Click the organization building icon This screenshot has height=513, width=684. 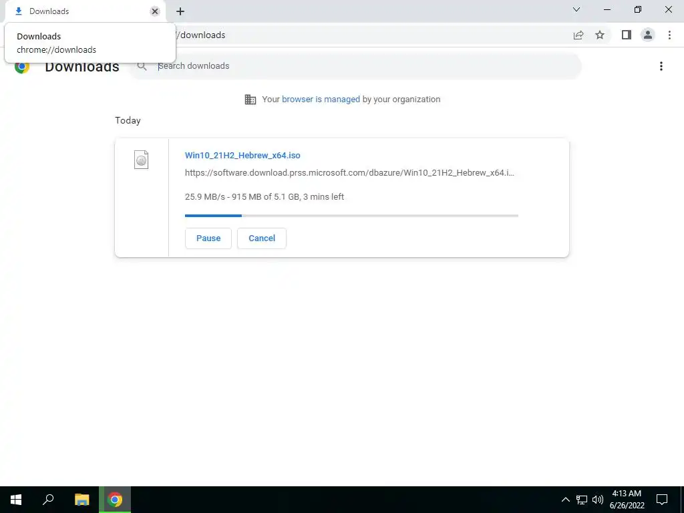coord(250,100)
